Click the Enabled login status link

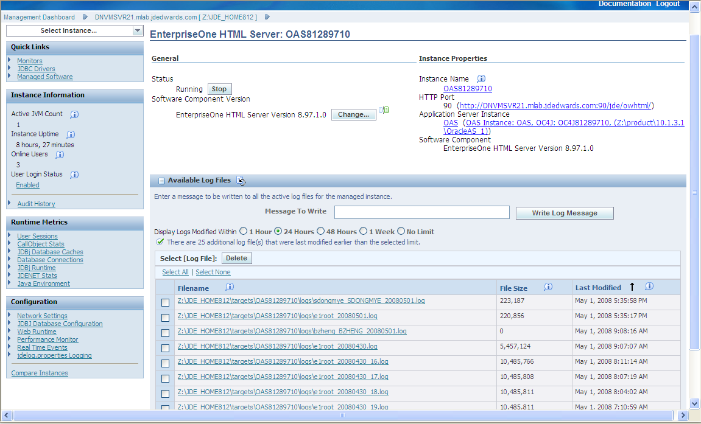[28, 185]
